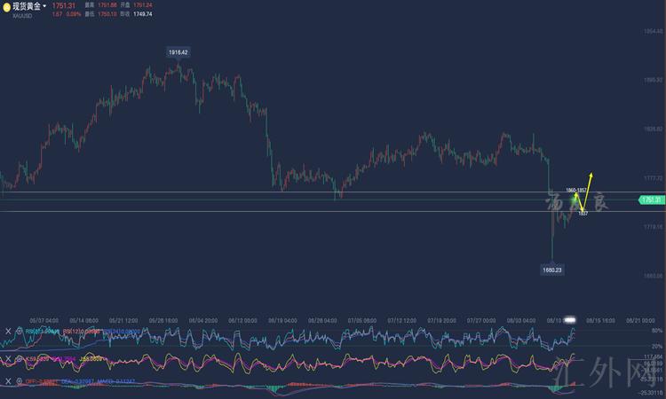Close the RSI indicator panel
This screenshot has height=399, width=666.
point(8,331)
